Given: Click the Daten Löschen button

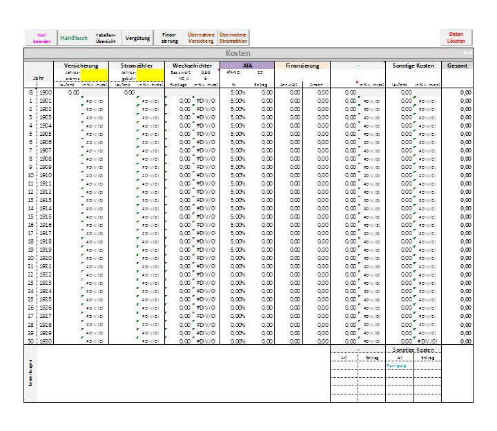Looking at the screenshot, I should 456,38.
